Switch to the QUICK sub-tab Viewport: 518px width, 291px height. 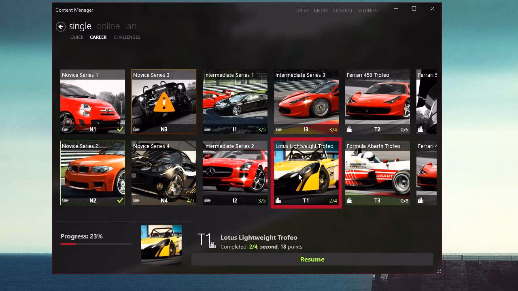coord(77,37)
